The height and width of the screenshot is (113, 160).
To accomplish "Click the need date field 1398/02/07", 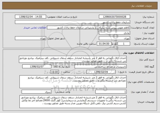I will pos(37,67).
